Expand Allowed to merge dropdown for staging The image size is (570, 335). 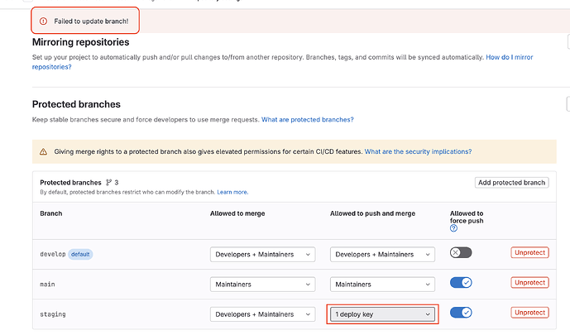click(262, 313)
